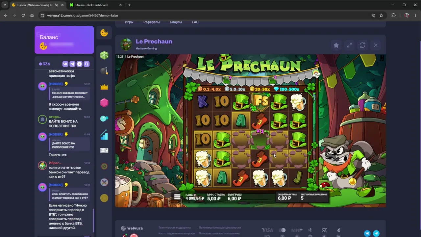
Task: Go to the Бонусы menu item
Action: tap(176, 22)
